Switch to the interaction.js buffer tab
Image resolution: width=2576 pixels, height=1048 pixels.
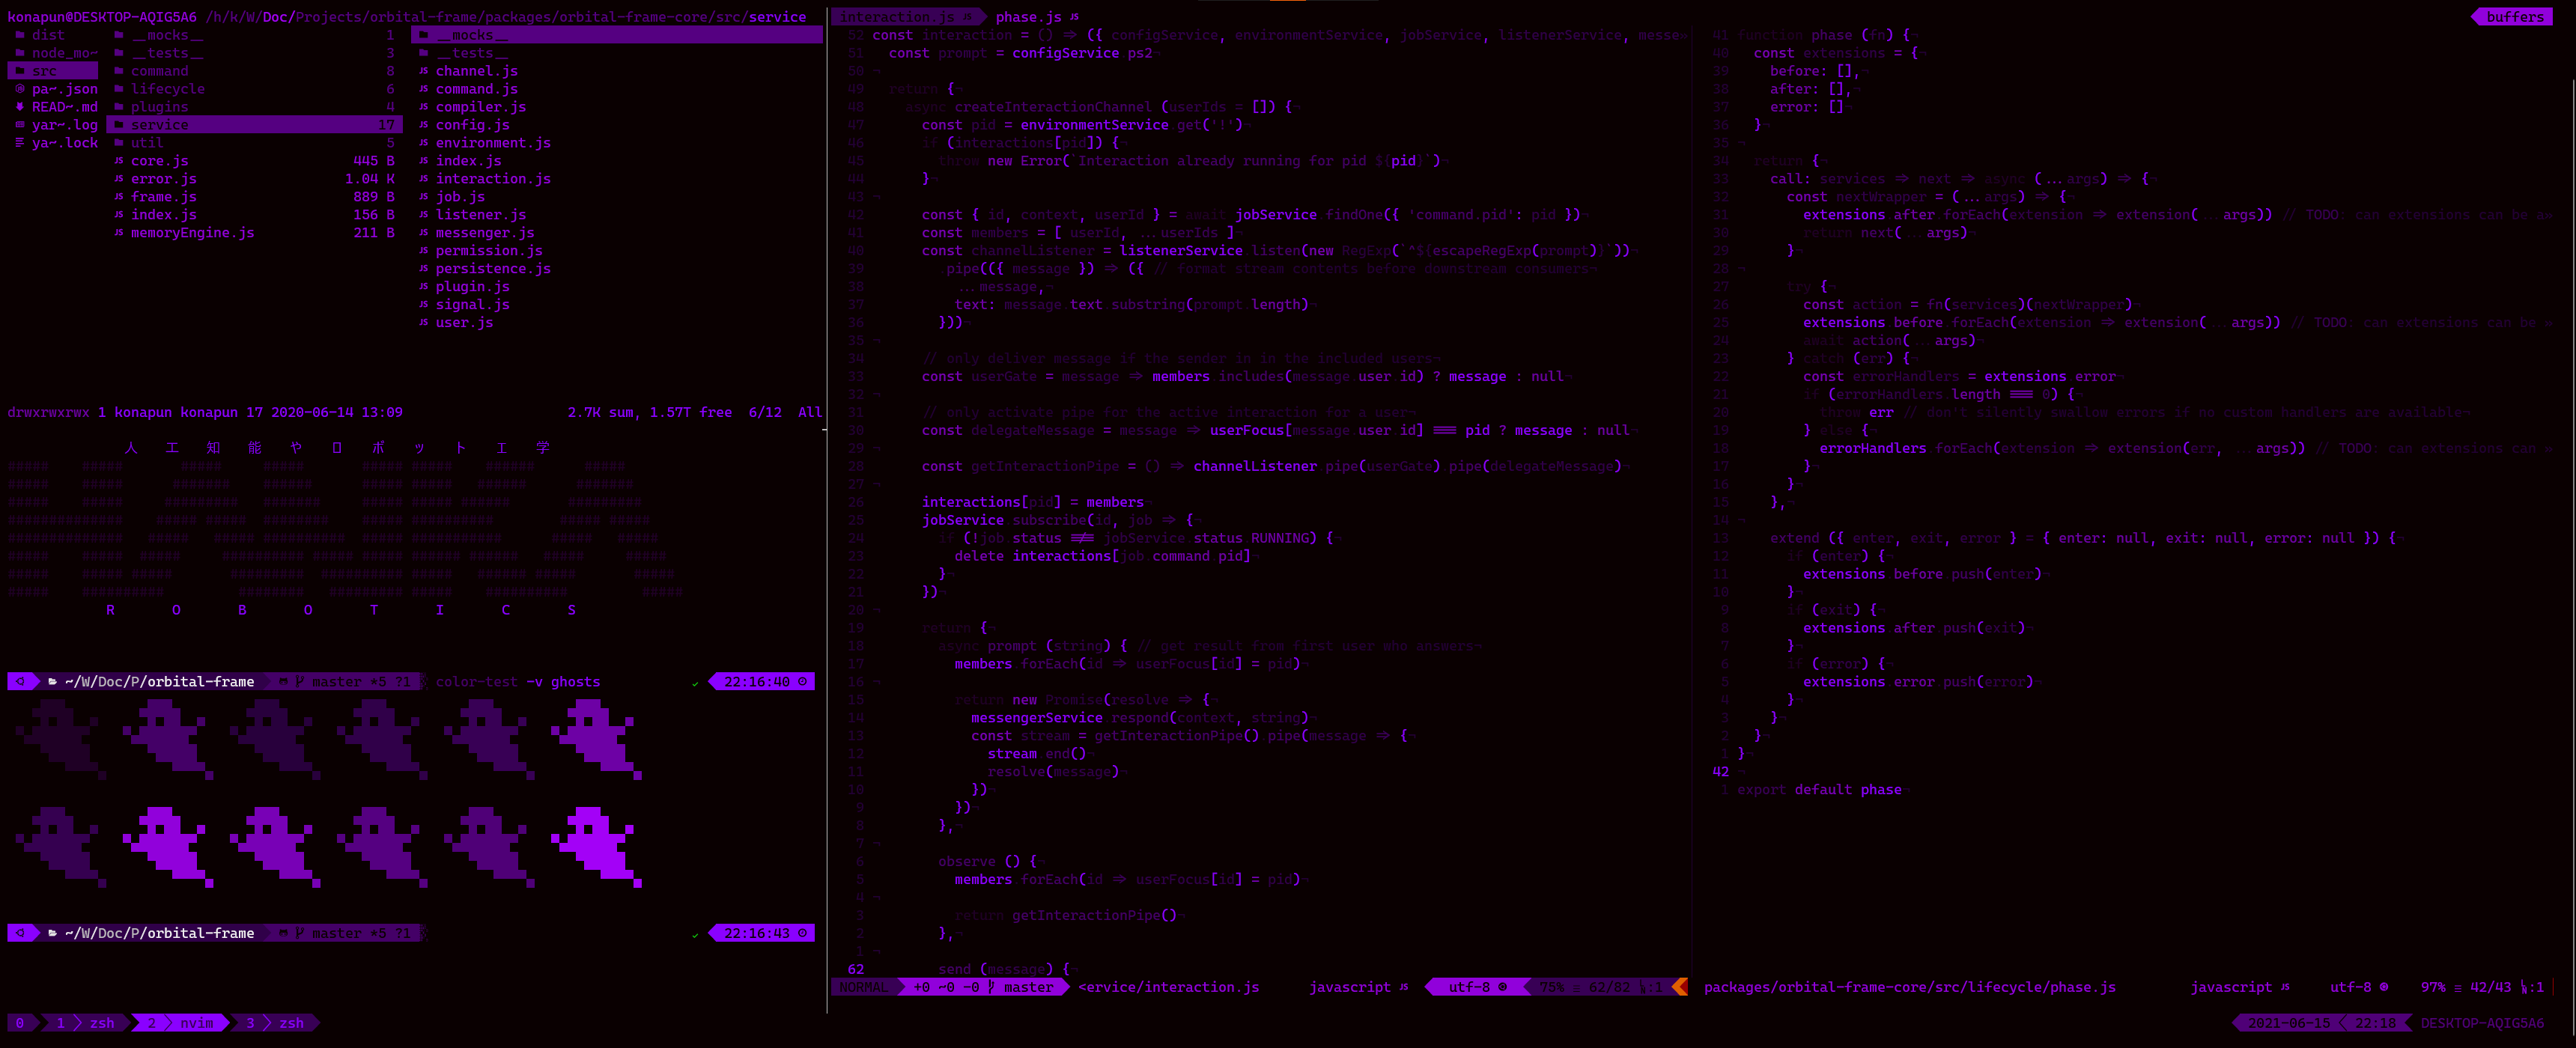coord(897,17)
